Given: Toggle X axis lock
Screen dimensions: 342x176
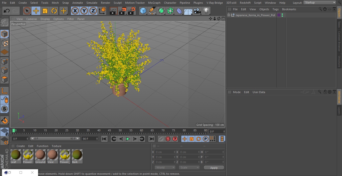Looking at the screenshot, I should point(75,11).
